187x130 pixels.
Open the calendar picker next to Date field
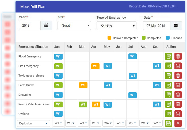coord(176,26)
